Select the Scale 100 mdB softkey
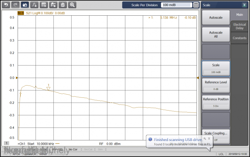The image size is (250, 157). [216, 68]
